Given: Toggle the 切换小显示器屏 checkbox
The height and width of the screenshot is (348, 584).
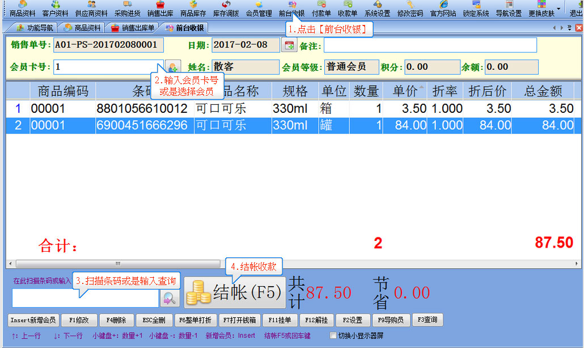Looking at the screenshot, I should click(333, 336).
